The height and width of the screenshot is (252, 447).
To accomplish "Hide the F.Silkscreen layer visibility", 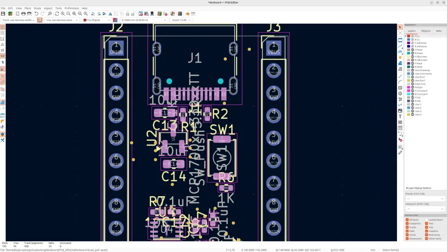I will [413, 57].
